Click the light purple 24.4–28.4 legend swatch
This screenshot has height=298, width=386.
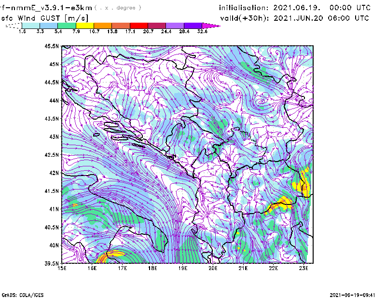click(x=175, y=26)
